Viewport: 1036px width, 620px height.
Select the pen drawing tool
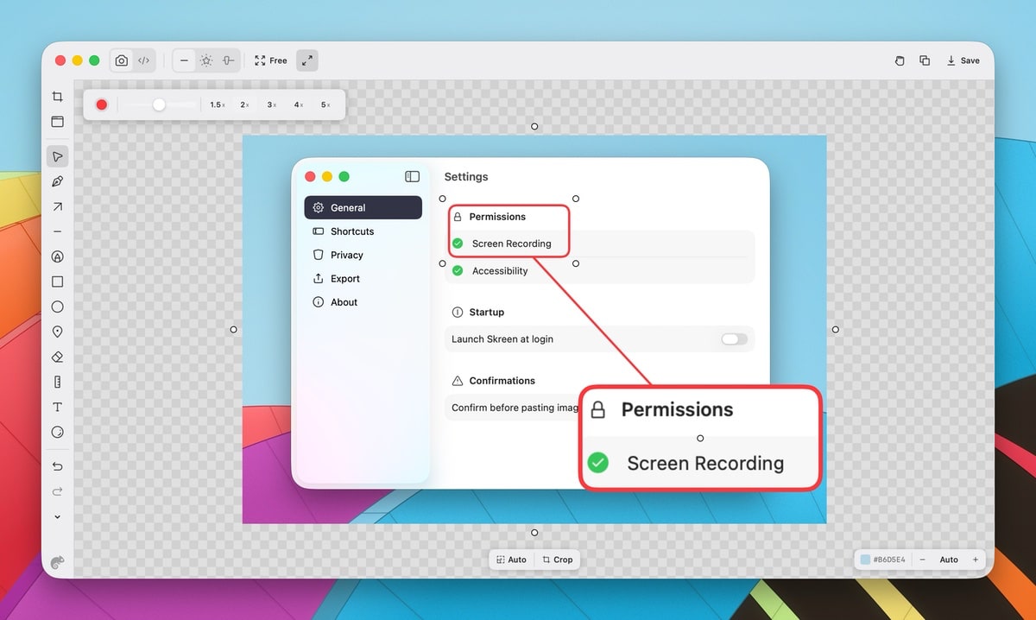tap(57, 181)
